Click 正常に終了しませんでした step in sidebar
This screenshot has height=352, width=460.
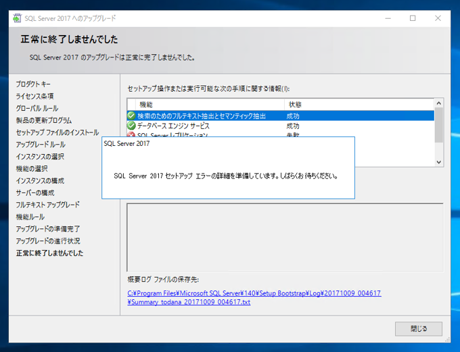[49, 253]
